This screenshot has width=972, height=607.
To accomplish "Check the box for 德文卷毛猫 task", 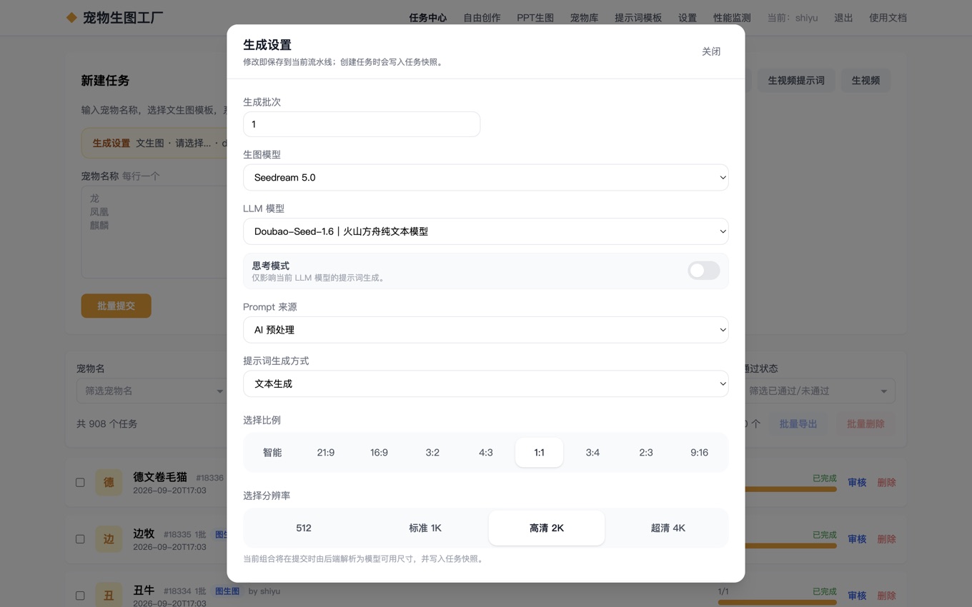I will click(x=80, y=482).
